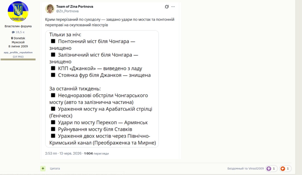The height and width of the screenshot is (175, 302).
Task: Click the speech bubble posts icon
Action: click(13, 32)
